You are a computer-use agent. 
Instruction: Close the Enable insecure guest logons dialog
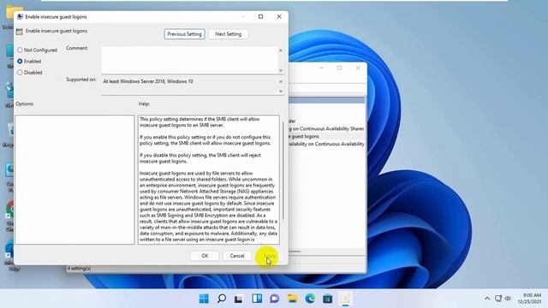[x=279, y=16]
